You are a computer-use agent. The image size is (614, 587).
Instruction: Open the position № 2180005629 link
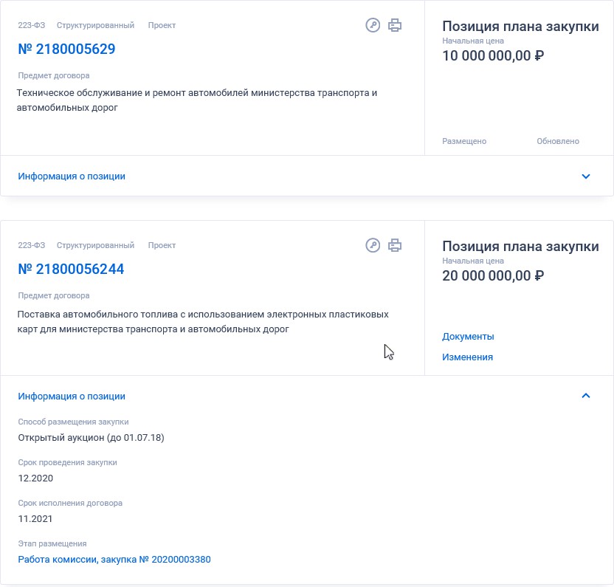click(66, 49)
